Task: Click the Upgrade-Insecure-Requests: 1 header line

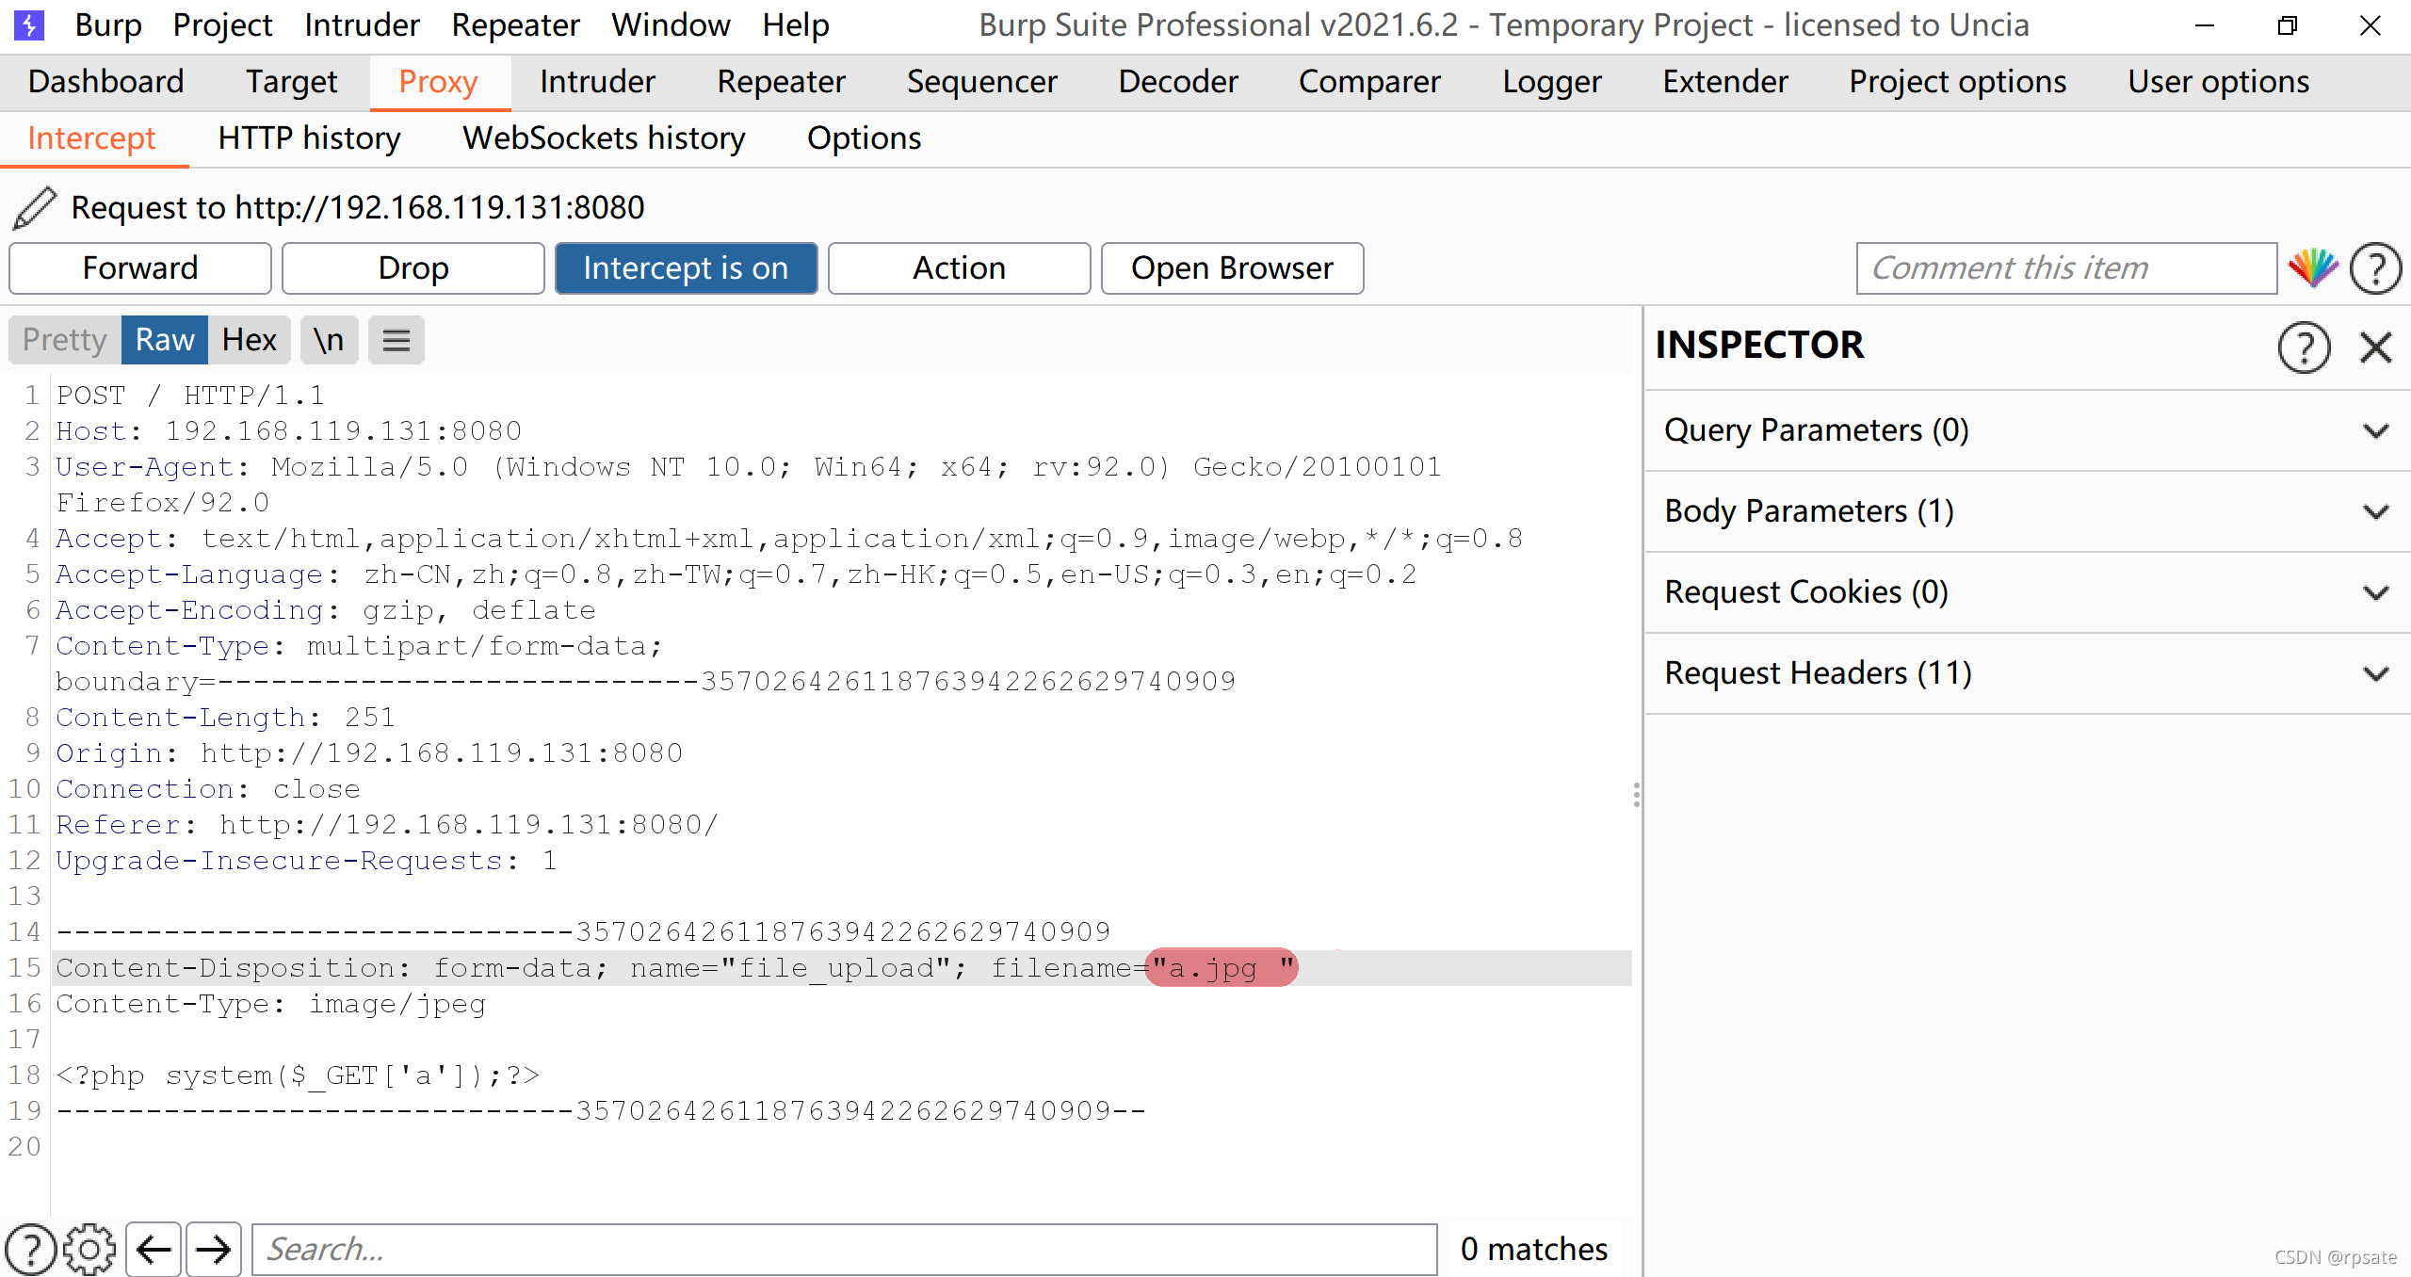Action: [x=307, y=860]
